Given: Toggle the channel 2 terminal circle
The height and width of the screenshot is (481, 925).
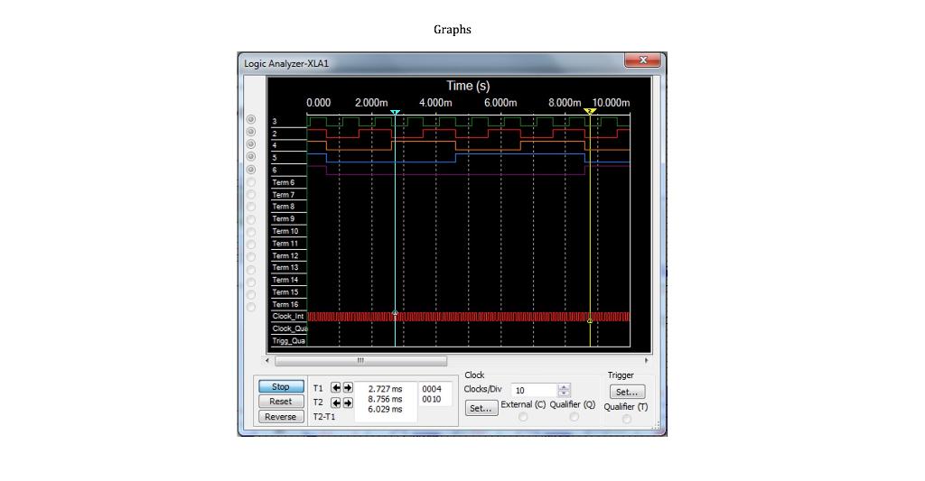Looking at the screenshot, I should pos(251,132).
